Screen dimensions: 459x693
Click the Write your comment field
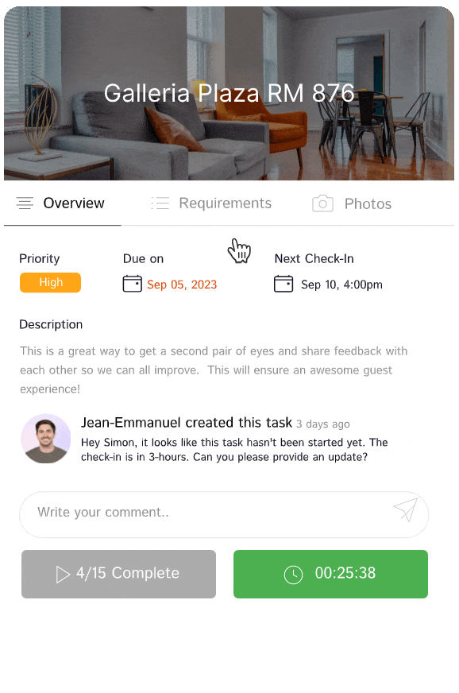224,514
